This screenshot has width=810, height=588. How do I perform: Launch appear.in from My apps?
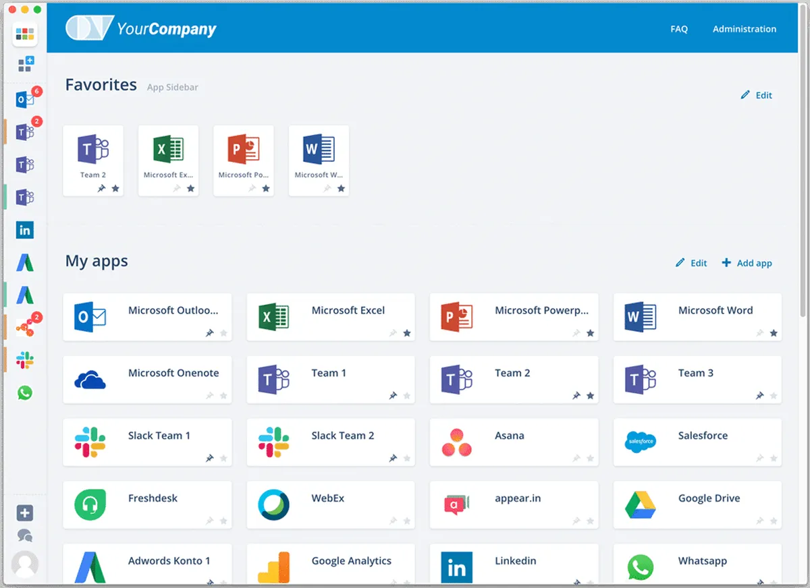tap(514, 505)
